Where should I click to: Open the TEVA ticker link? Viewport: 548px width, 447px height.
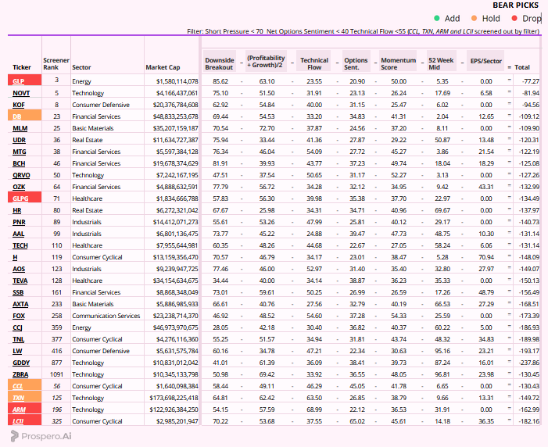(20, 281)
